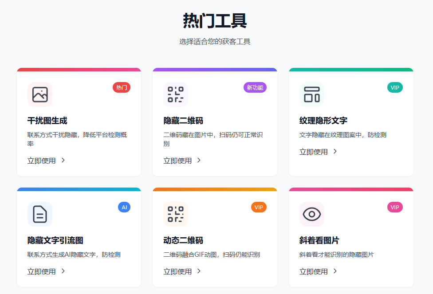Viewport: 433px width, 294px height.
Task: Open 立即使用 link for 干扰图生成
Action: (x=46, y=161)
